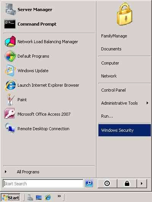Launch Internet Explorer Browser

49,85
